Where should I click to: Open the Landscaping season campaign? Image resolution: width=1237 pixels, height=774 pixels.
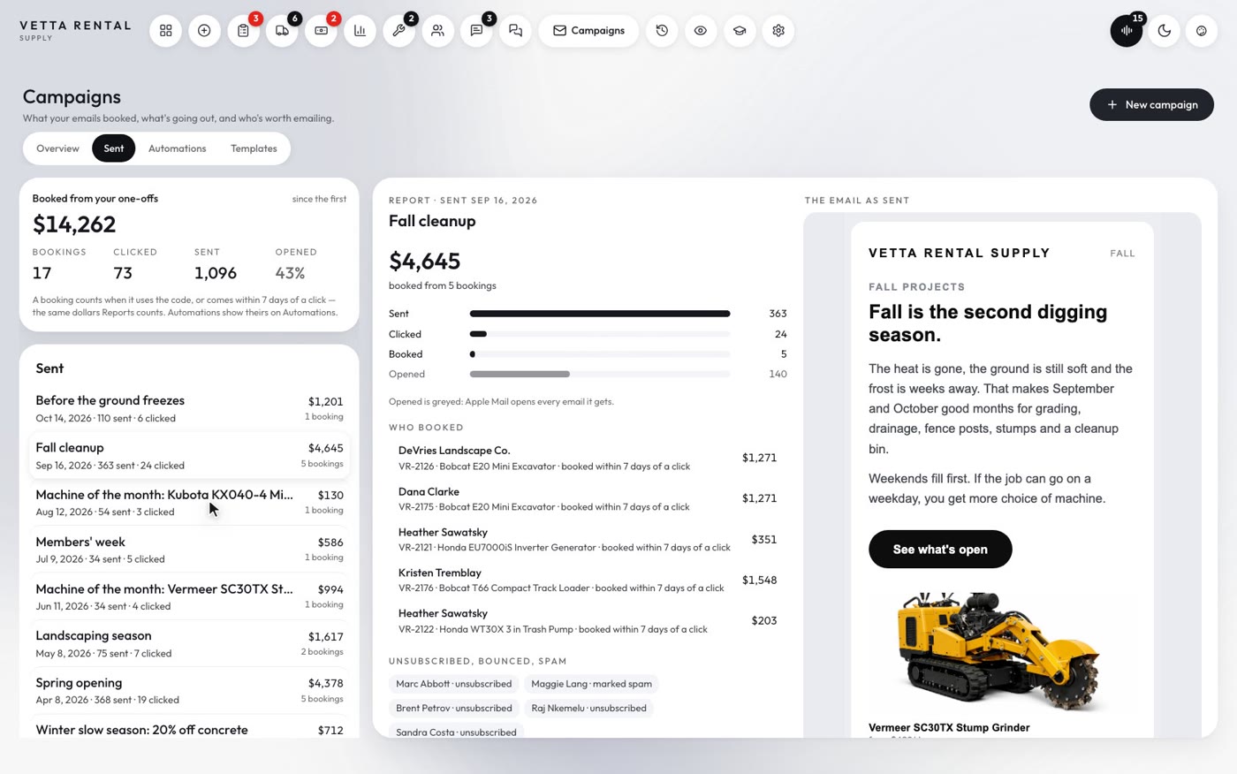pyautogui.click(x=189, y=643)
